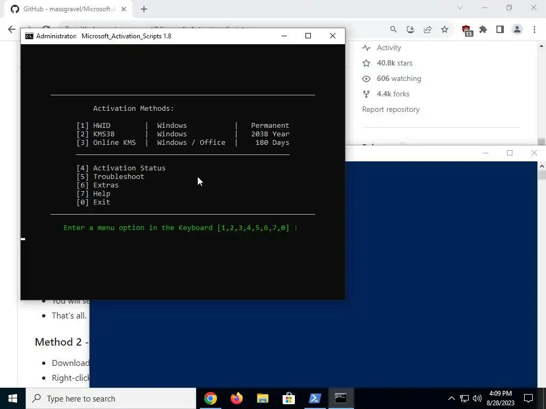Bookmark this page with the star icon
546x409 pixels.
[x=445, y=30]
